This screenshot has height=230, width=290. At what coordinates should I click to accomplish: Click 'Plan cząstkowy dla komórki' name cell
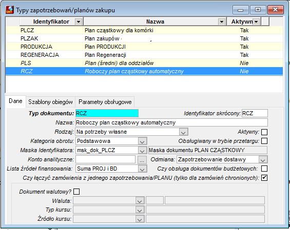(119, 30)
